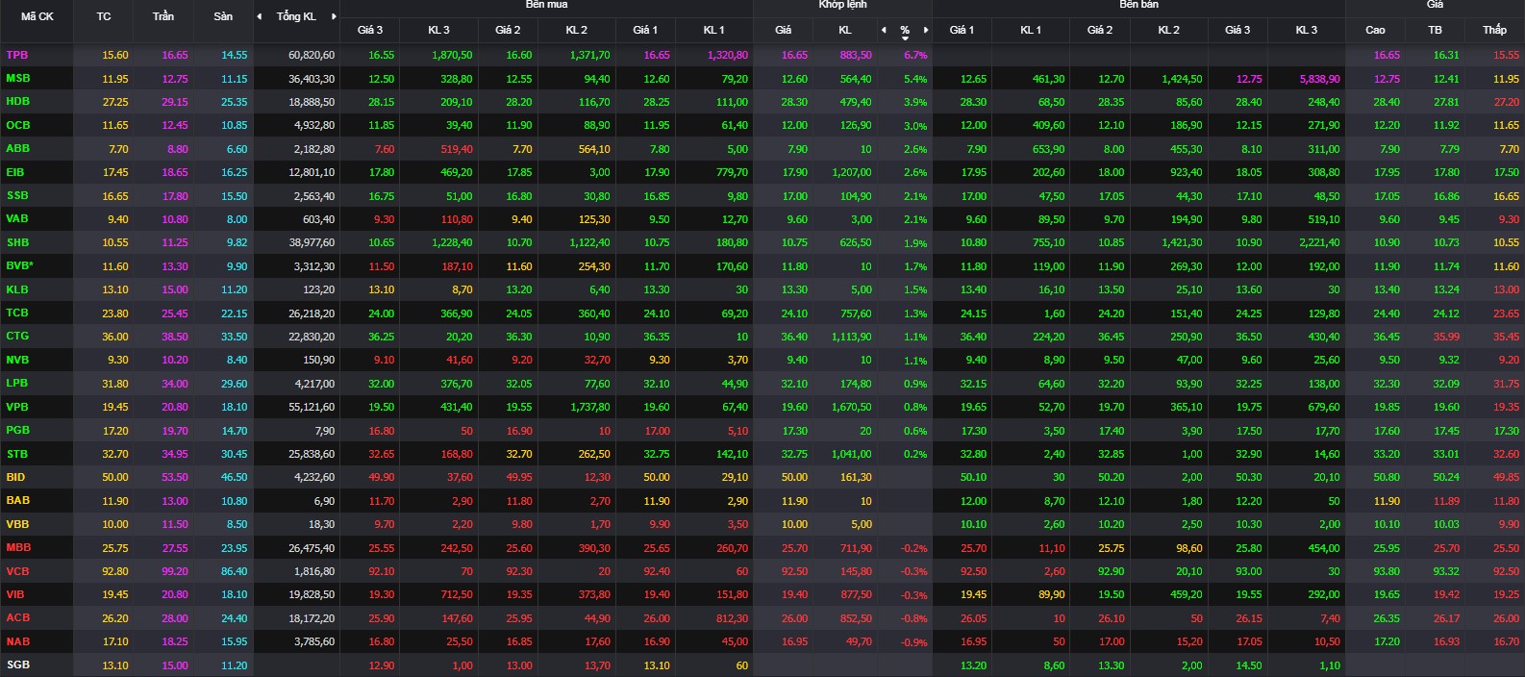Click VCB's average price 93.32
1525x677 pixels.
point(1446,571)
